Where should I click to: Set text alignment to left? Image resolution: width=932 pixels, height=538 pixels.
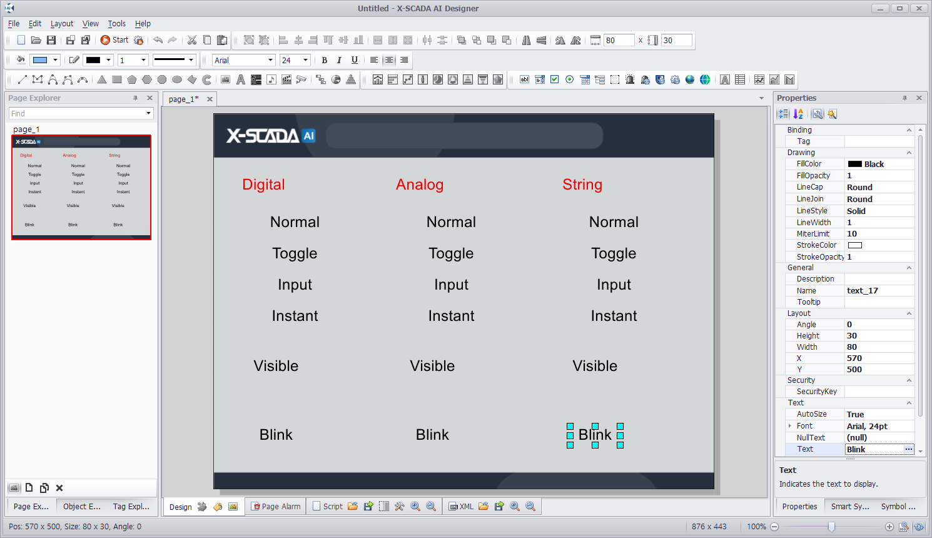[374, 60]
